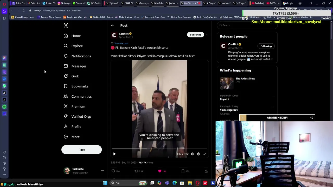Screen dimensions: 333x187
Task: Click the X search field
Action: point(247,25)
